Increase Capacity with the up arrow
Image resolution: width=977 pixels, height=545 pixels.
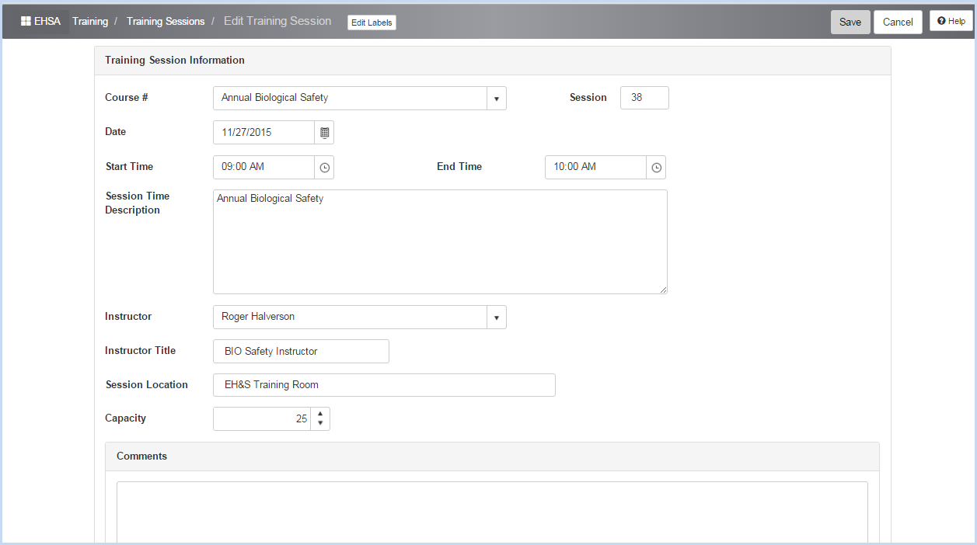(x=320, y=414)
